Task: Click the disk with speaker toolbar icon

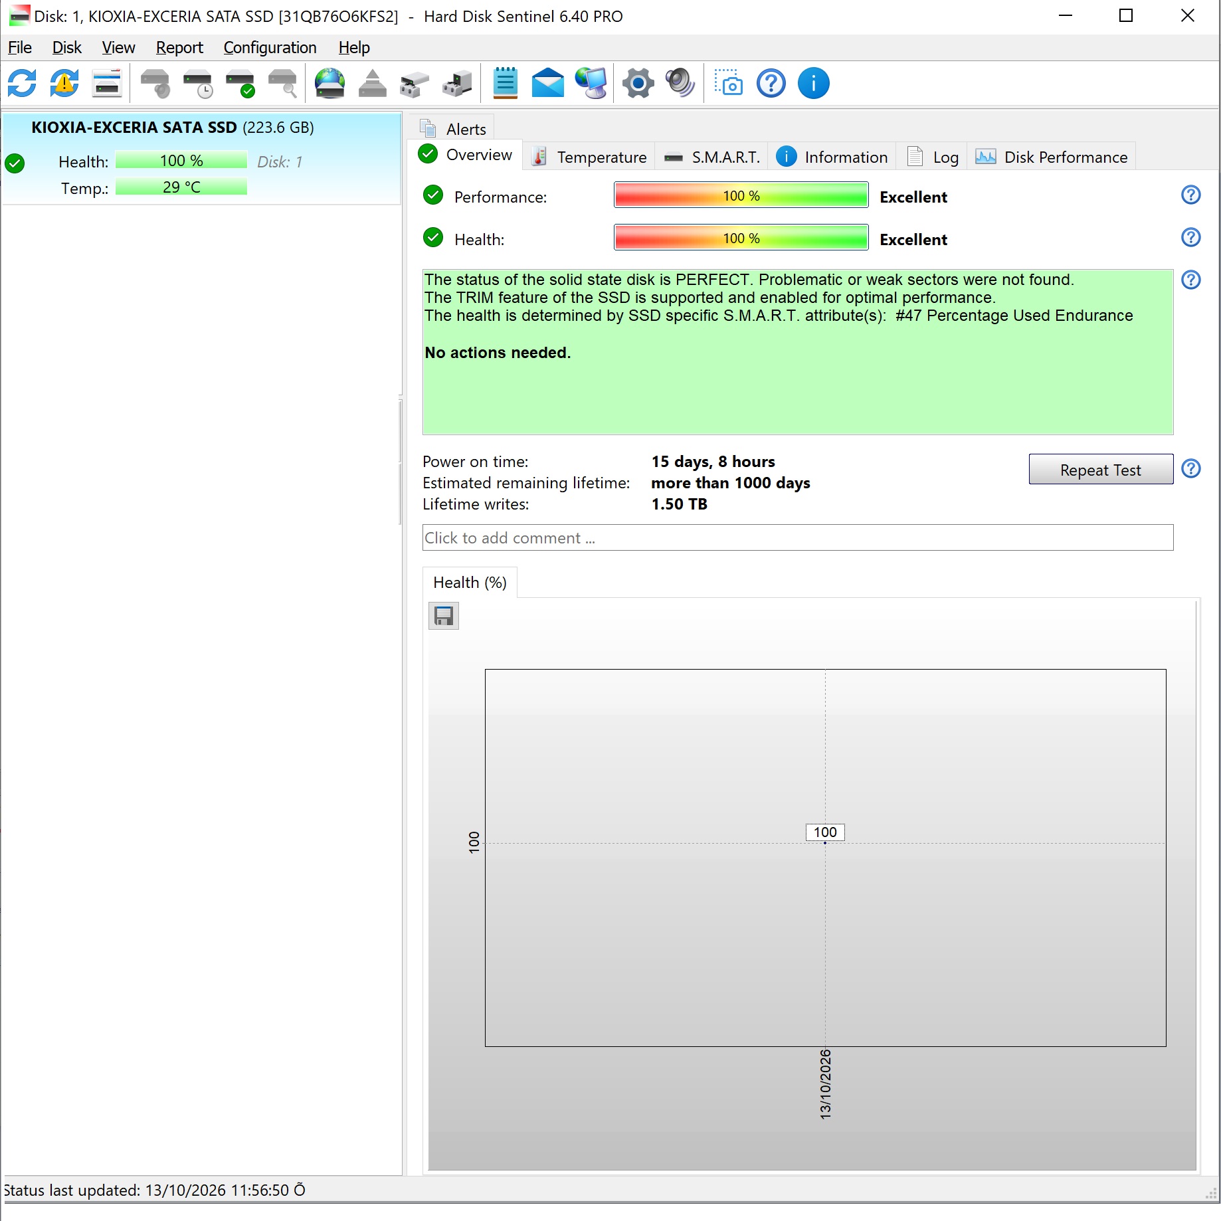Action: click(x=155, y=84)
